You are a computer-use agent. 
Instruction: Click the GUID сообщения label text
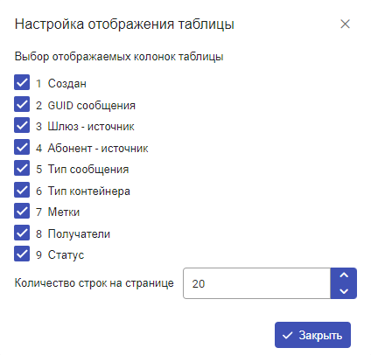[x=92, y=106]
